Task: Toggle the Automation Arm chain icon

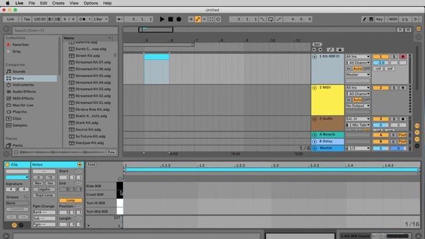Action: click(198, 19)
